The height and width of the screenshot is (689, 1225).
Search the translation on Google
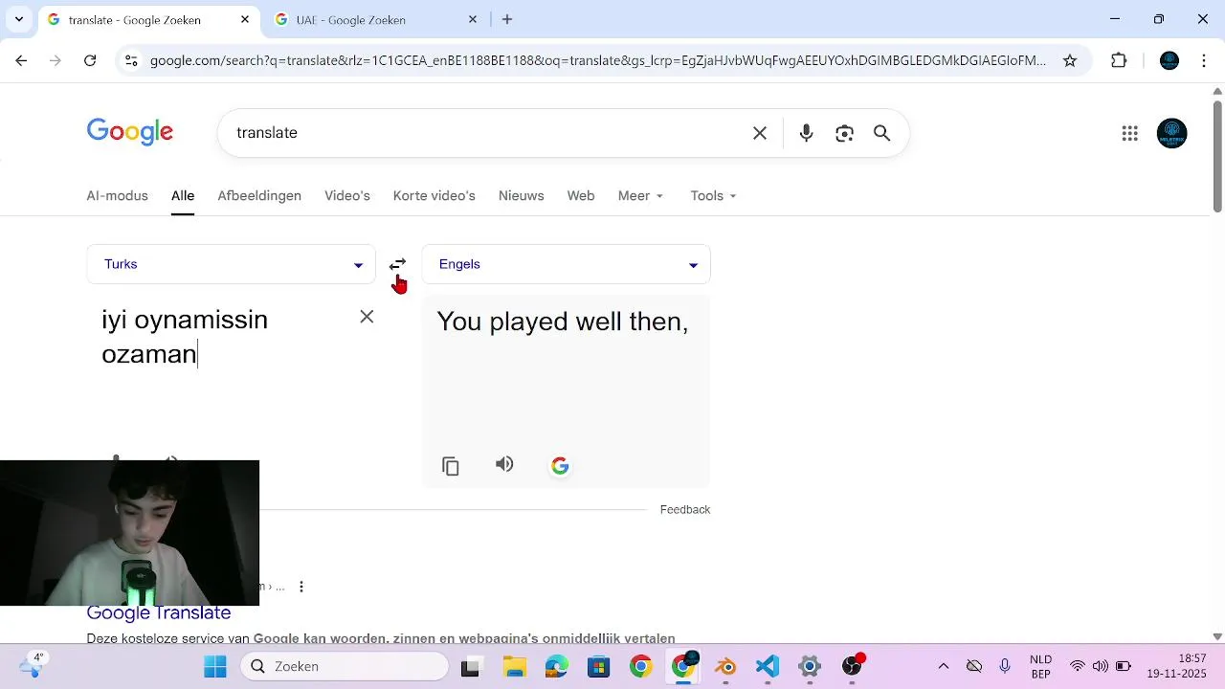click(560, 466)
